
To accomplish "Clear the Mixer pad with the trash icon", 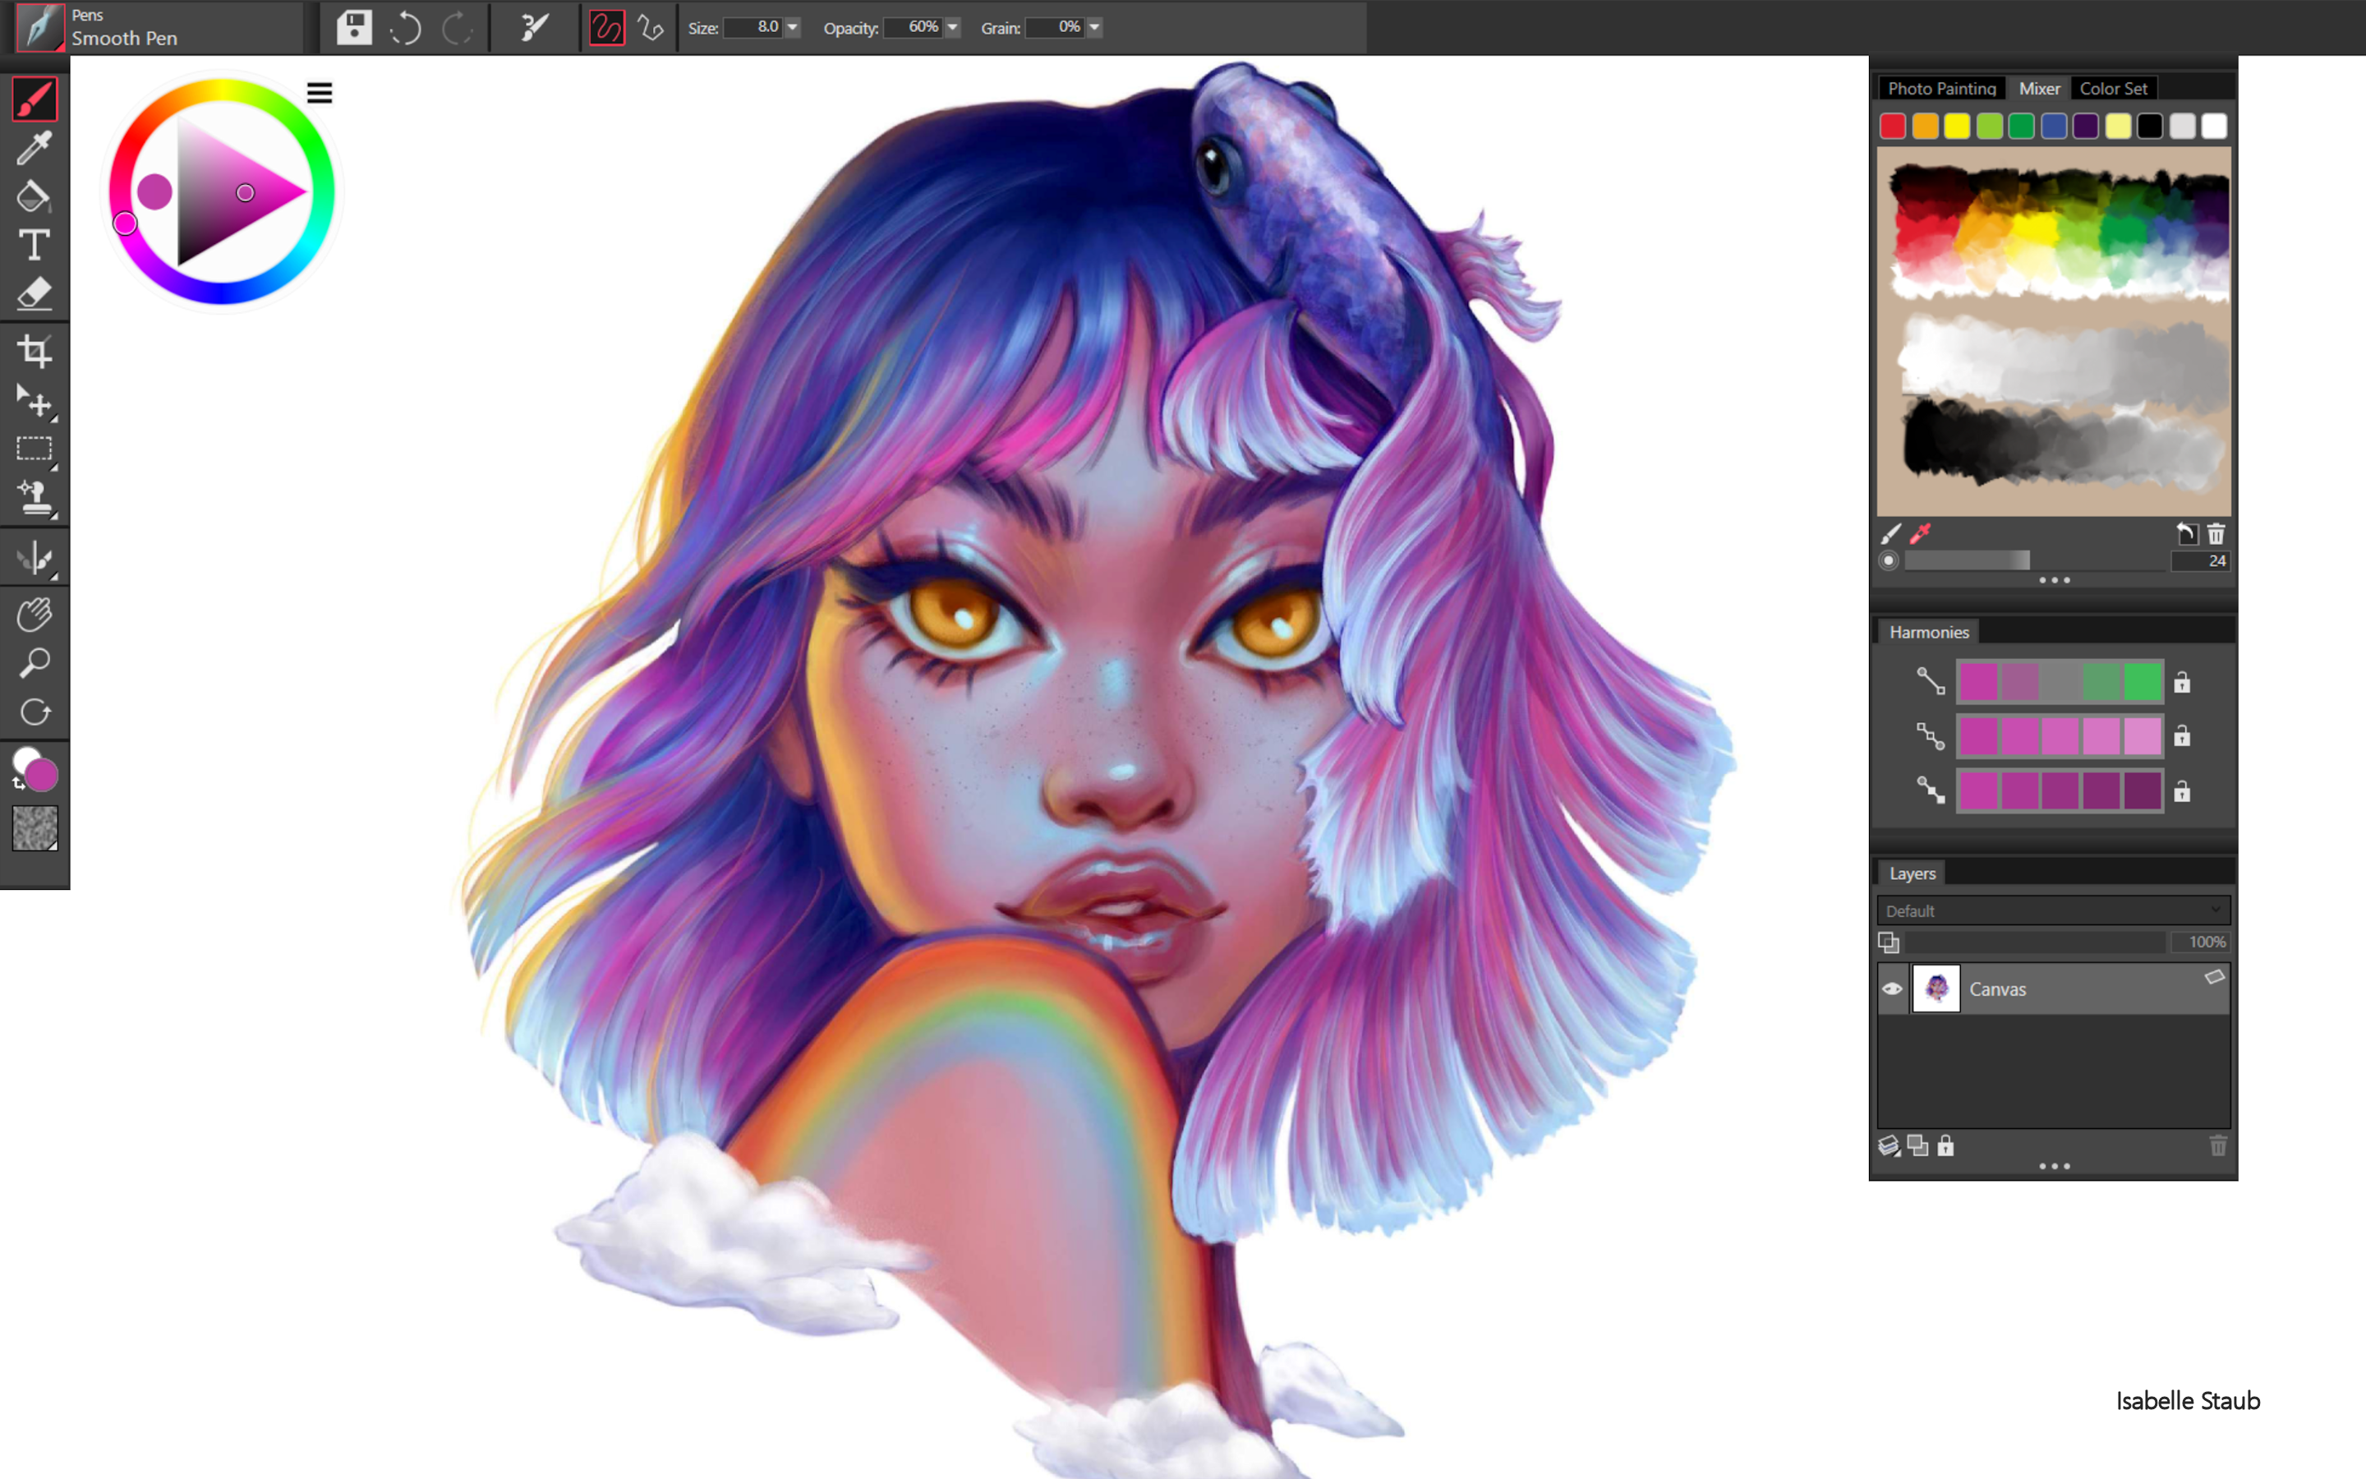I will coord(2216,534).
